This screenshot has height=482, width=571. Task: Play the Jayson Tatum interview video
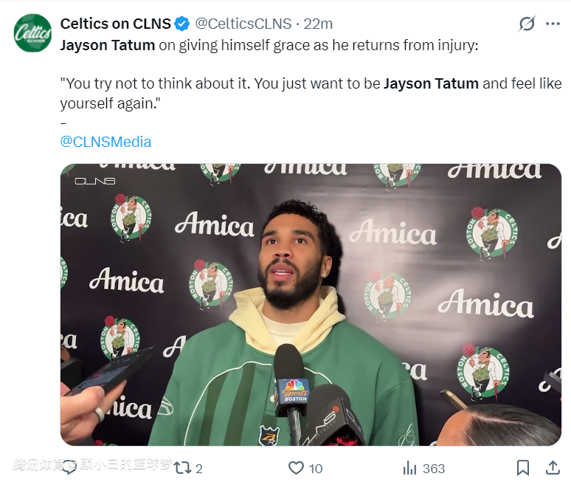pos(311,304)
